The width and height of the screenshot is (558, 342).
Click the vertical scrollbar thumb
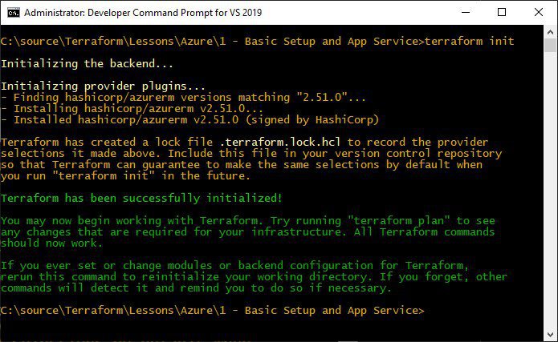[x=550, y=45]
